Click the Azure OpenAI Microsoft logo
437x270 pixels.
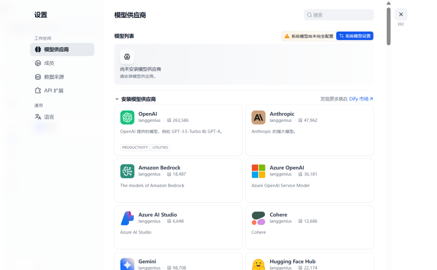click(258, 171)
